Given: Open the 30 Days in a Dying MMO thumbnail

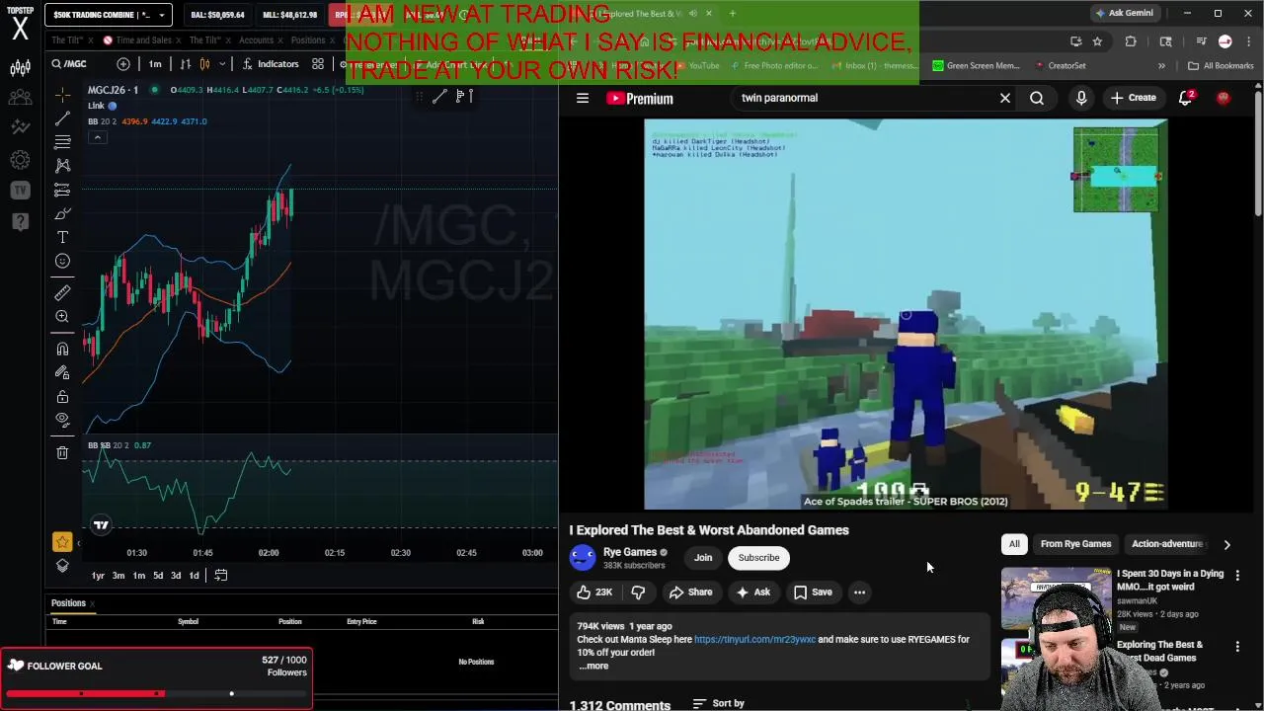Looking at the screenshot, I should [x=1056, y=597].
